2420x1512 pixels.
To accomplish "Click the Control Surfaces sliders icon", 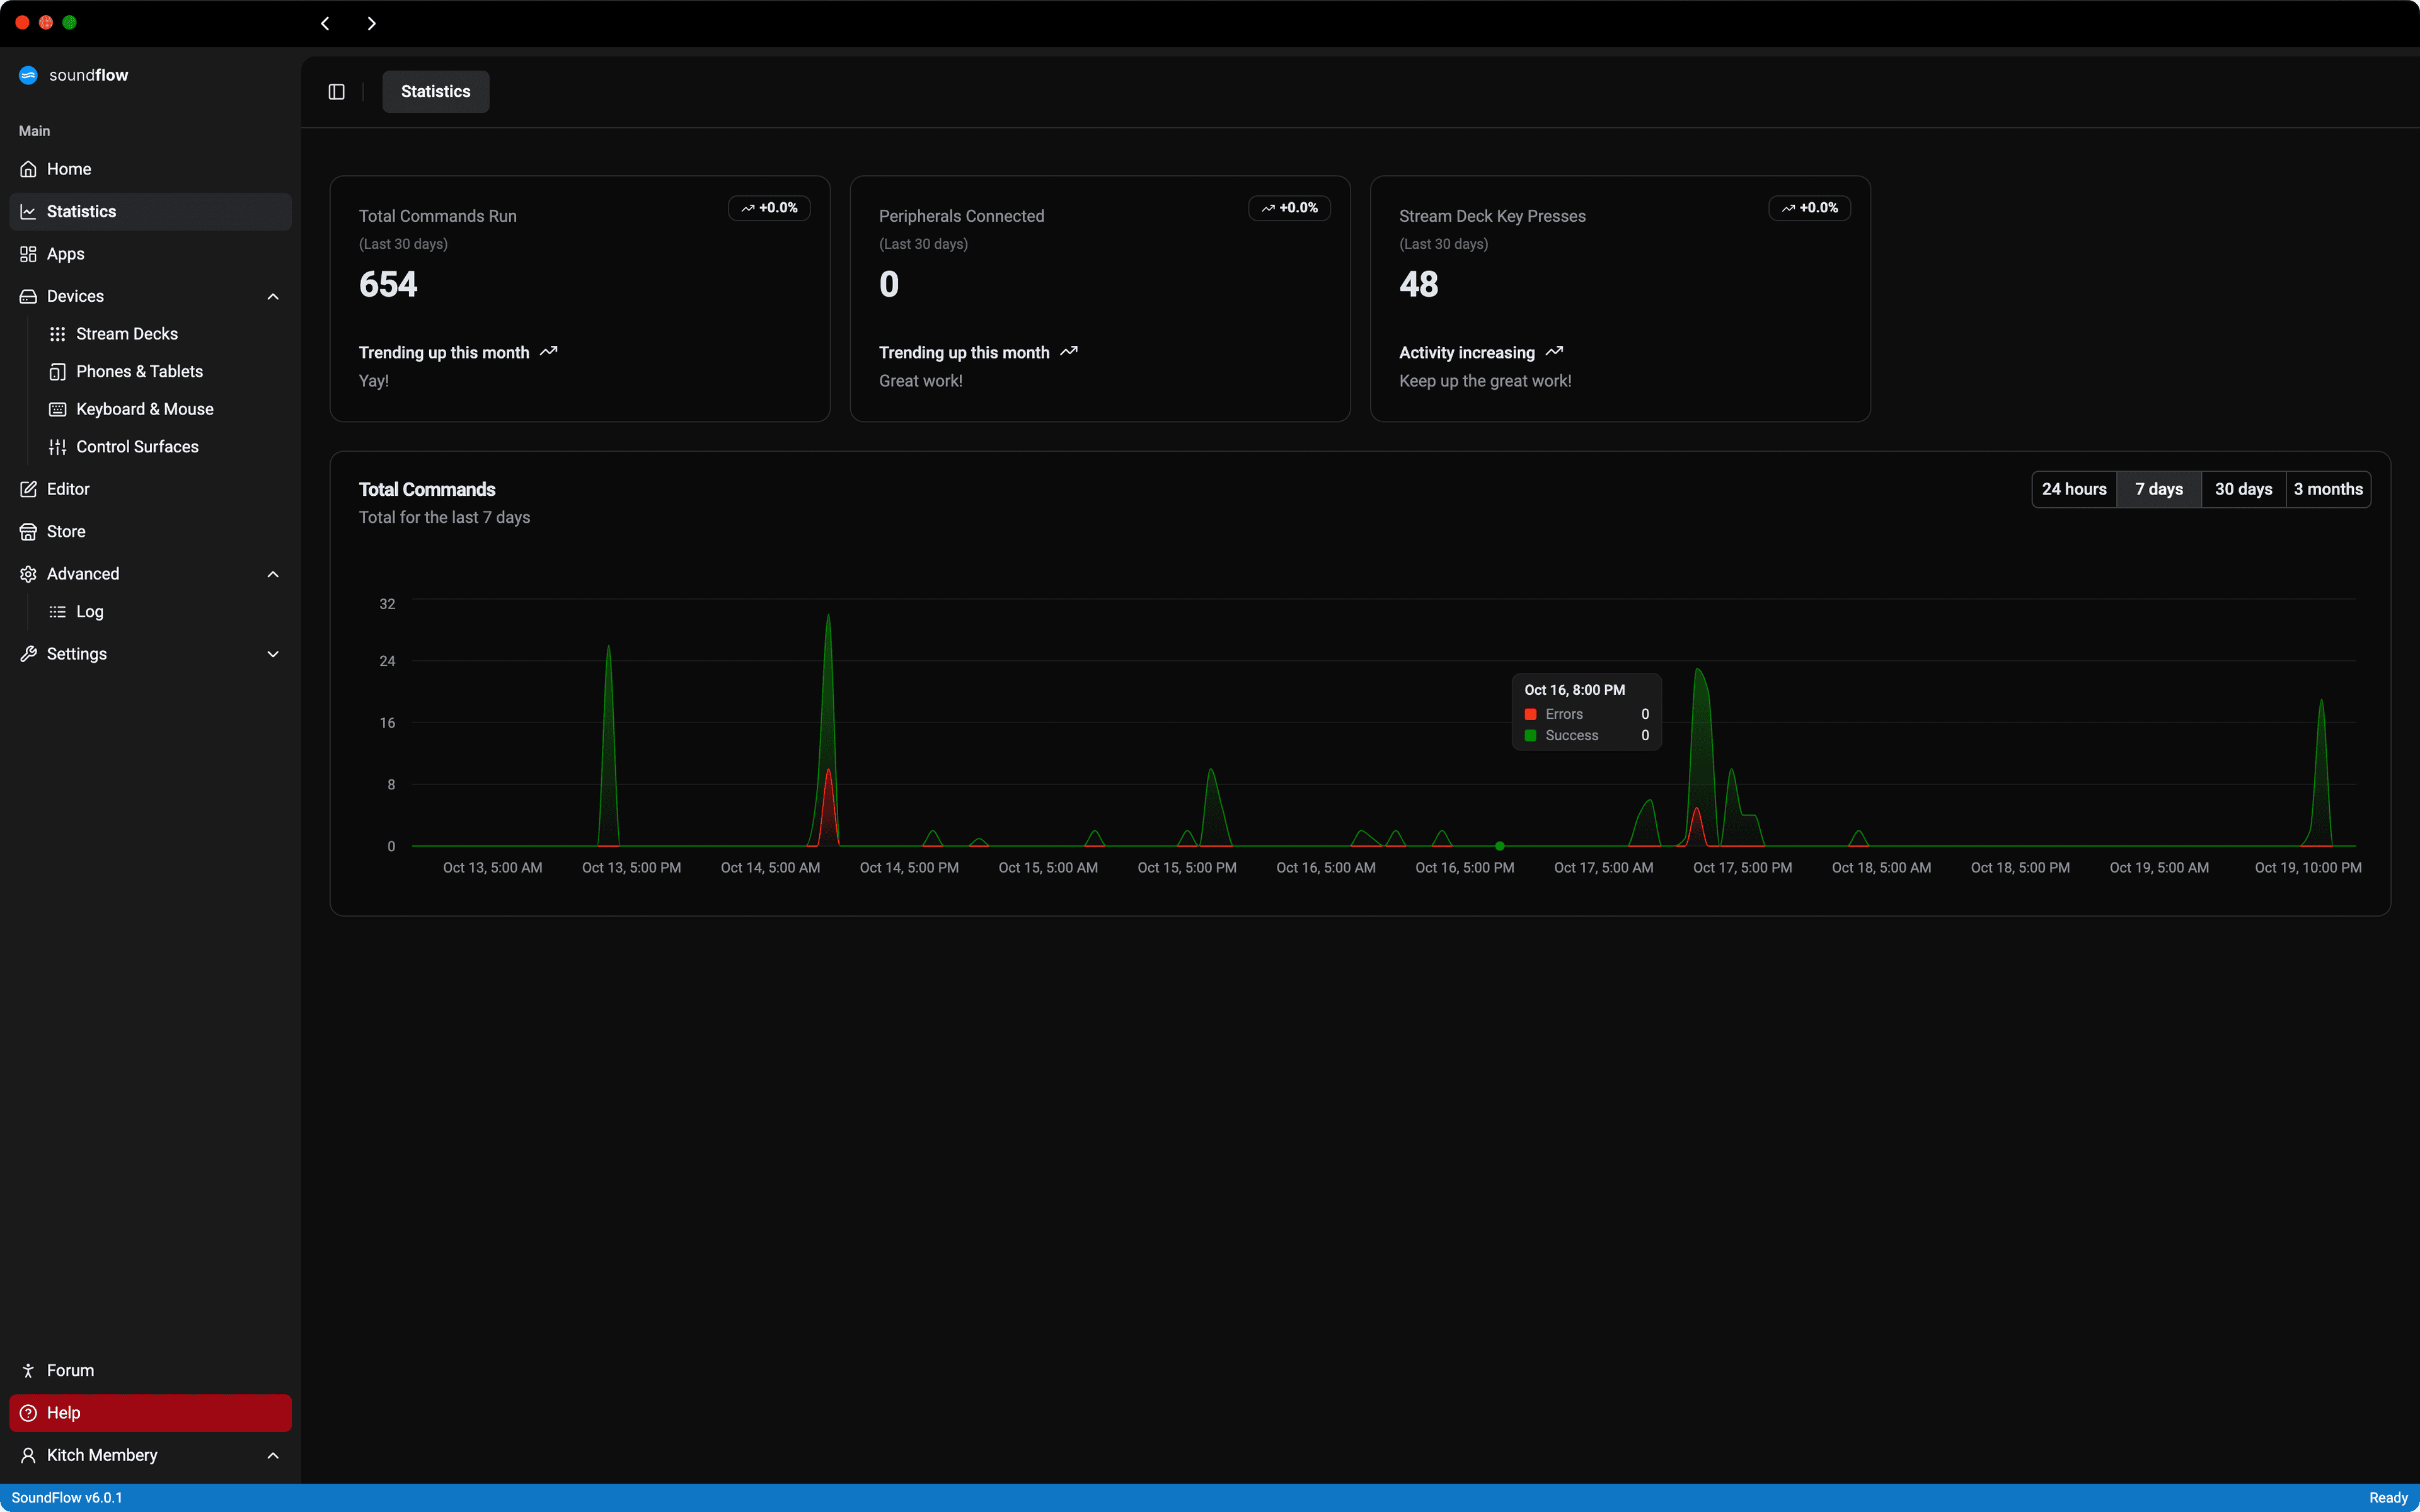I will [x=58, y=447].
